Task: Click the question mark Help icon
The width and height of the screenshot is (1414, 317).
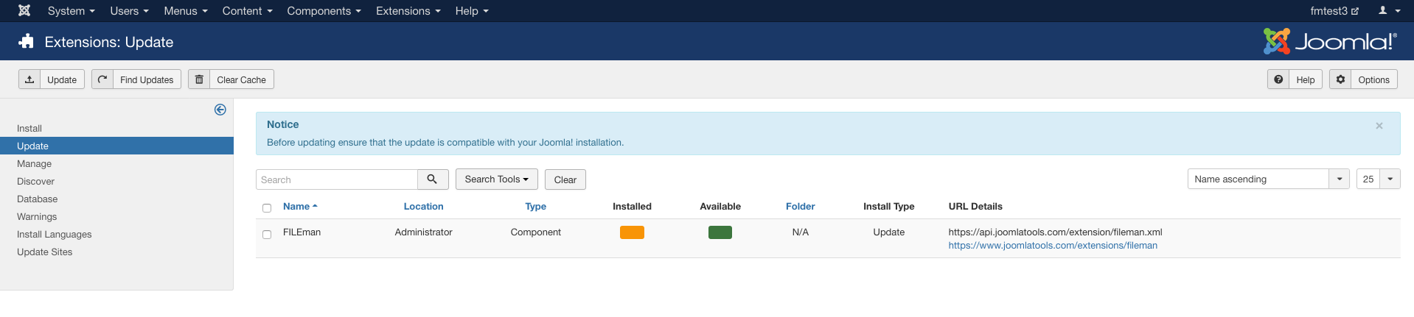Action: 1278,79
